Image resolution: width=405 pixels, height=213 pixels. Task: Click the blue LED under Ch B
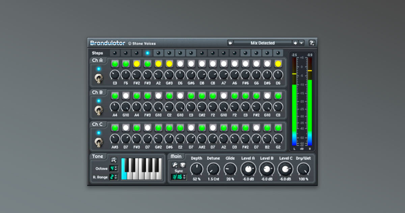(x=99, y=101)
